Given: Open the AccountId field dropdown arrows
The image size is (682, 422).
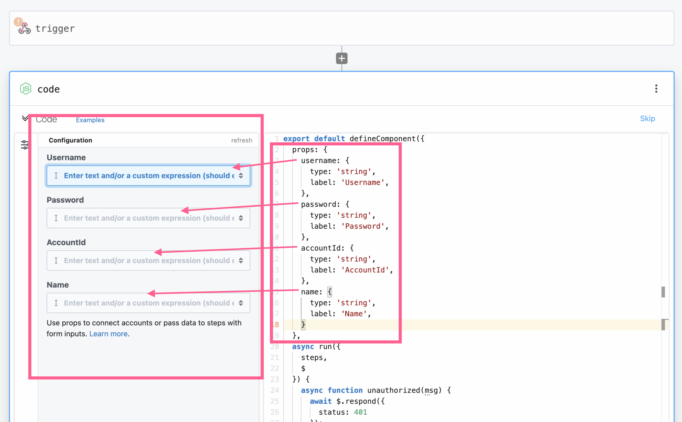Looking at the screenshot, I should pos(241,260).
